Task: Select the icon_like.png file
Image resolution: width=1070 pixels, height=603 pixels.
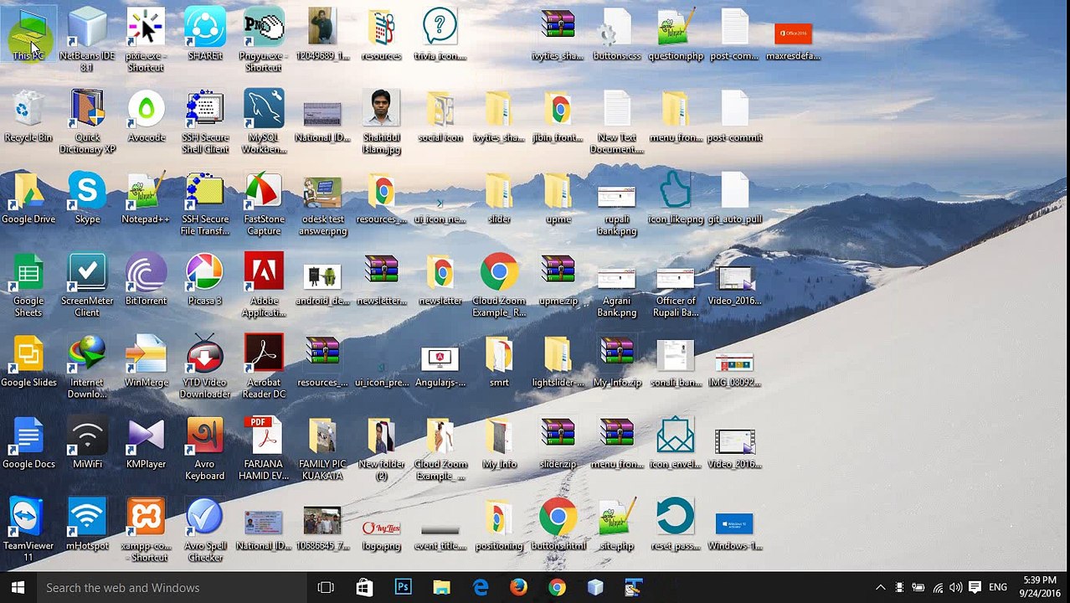Action: [676, 198]
